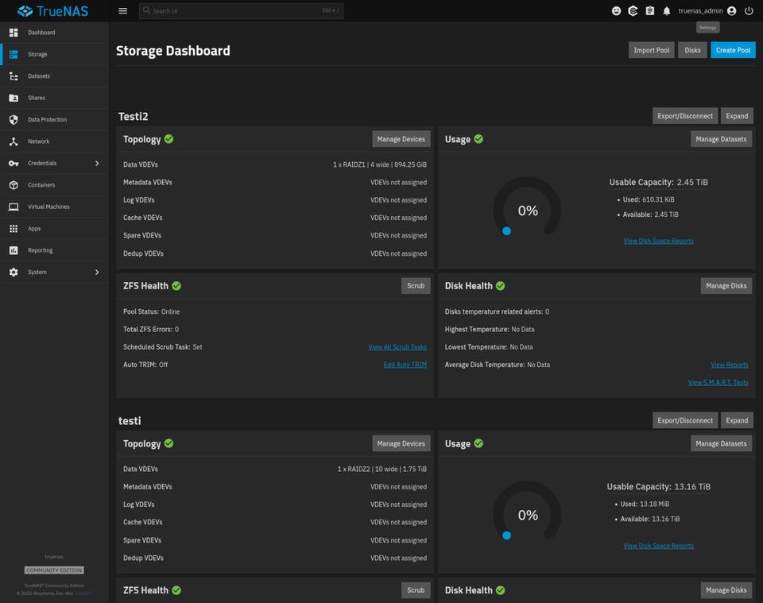Open Datasets in the sidebar
The width and height of the screenshot is (763, 603).
coord(38,76)
